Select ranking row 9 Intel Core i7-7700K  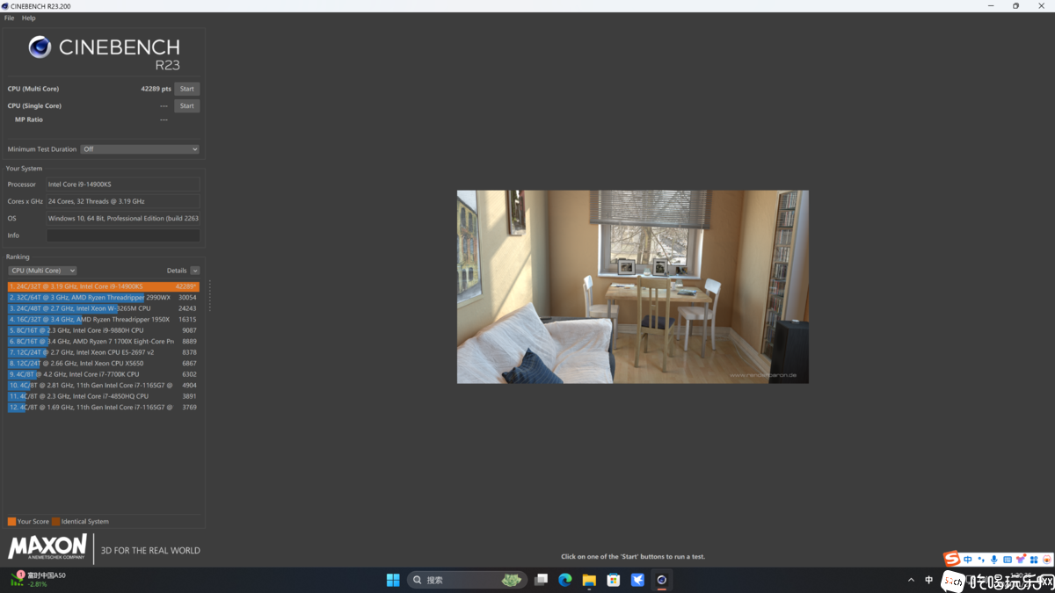tap(104, 374)
